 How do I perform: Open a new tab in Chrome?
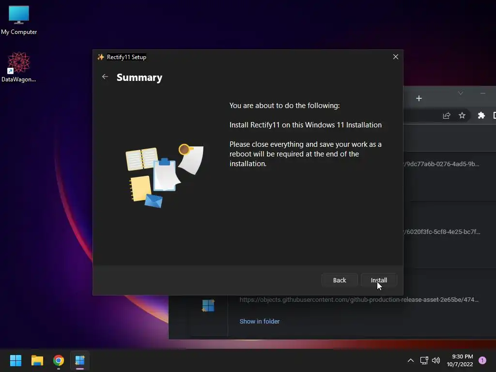coord(419,98)
